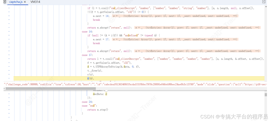Click the d = t.UTF8ArrayToString line
Viewport: 269px width, 121px height.
coord(114,67)
